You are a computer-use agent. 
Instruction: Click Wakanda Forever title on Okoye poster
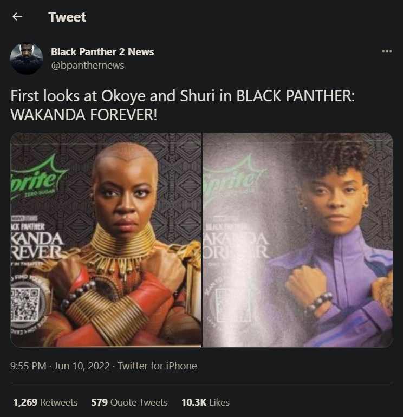[x=37, y=246]
